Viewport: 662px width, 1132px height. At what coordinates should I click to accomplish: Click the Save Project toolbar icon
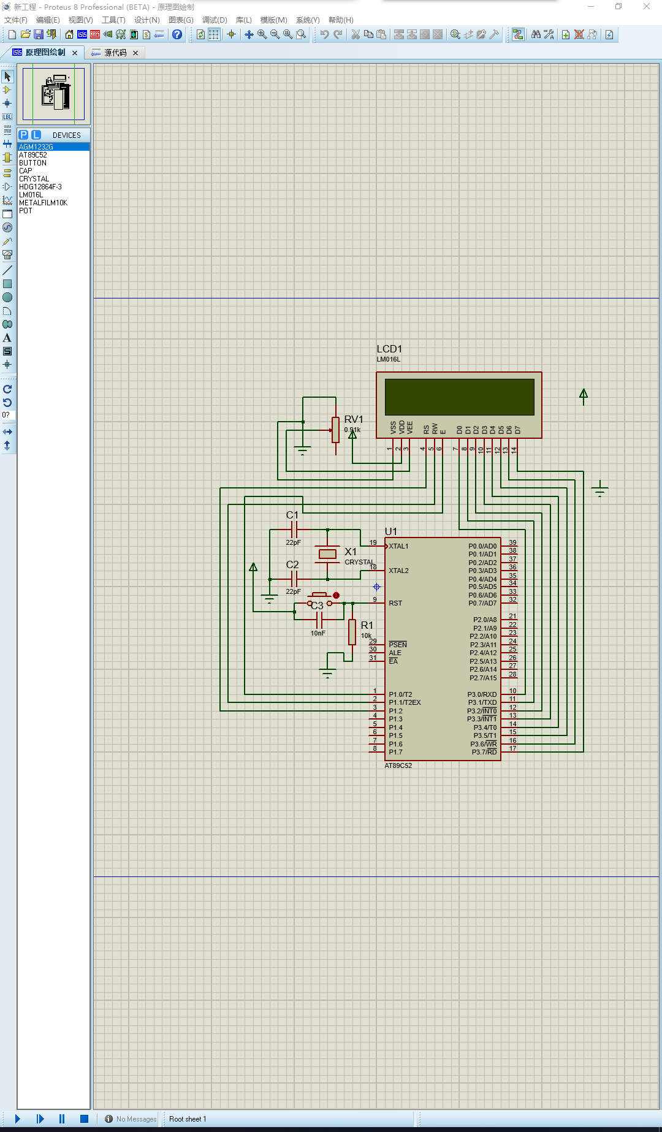point(39,35)
